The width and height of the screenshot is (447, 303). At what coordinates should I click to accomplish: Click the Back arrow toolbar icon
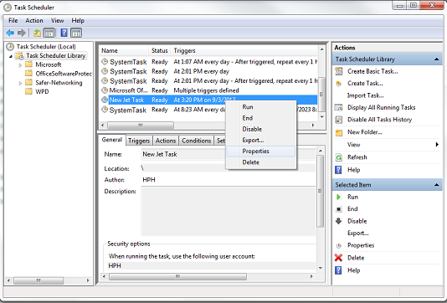point(10,33)
